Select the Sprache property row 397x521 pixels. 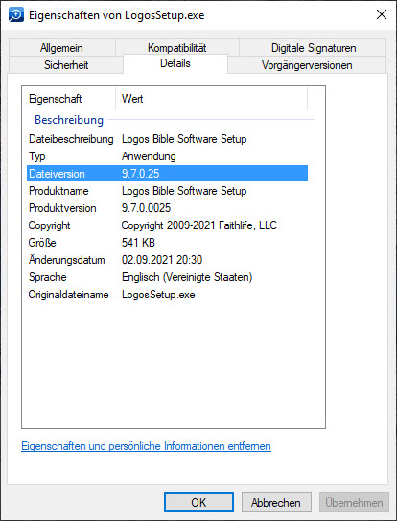(x=167, y=277)
